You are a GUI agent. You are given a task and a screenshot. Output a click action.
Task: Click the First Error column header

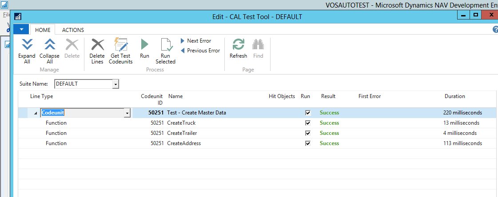pyautogui.click(x=369, y=96)
